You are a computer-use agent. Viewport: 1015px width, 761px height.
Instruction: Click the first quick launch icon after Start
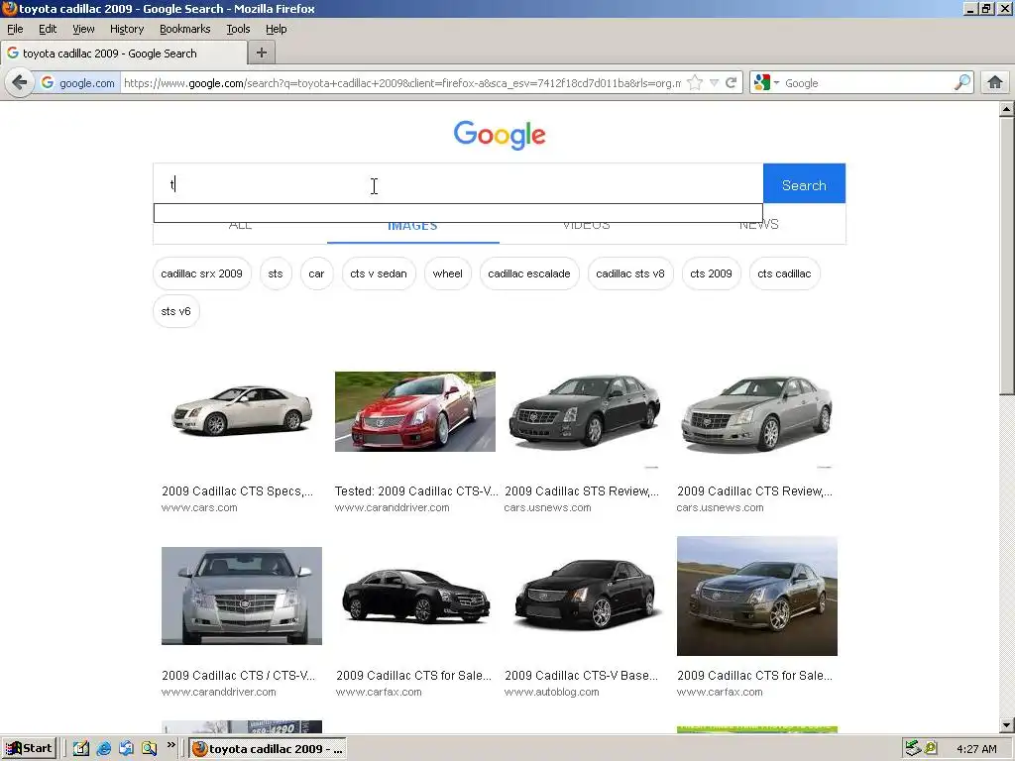(x=81, y=749)
